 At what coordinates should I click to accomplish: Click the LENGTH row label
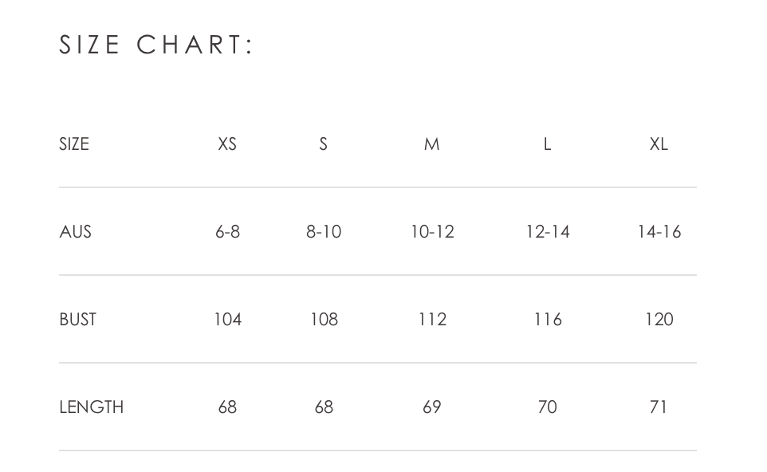pyautogui.click(x=92, y=407)
